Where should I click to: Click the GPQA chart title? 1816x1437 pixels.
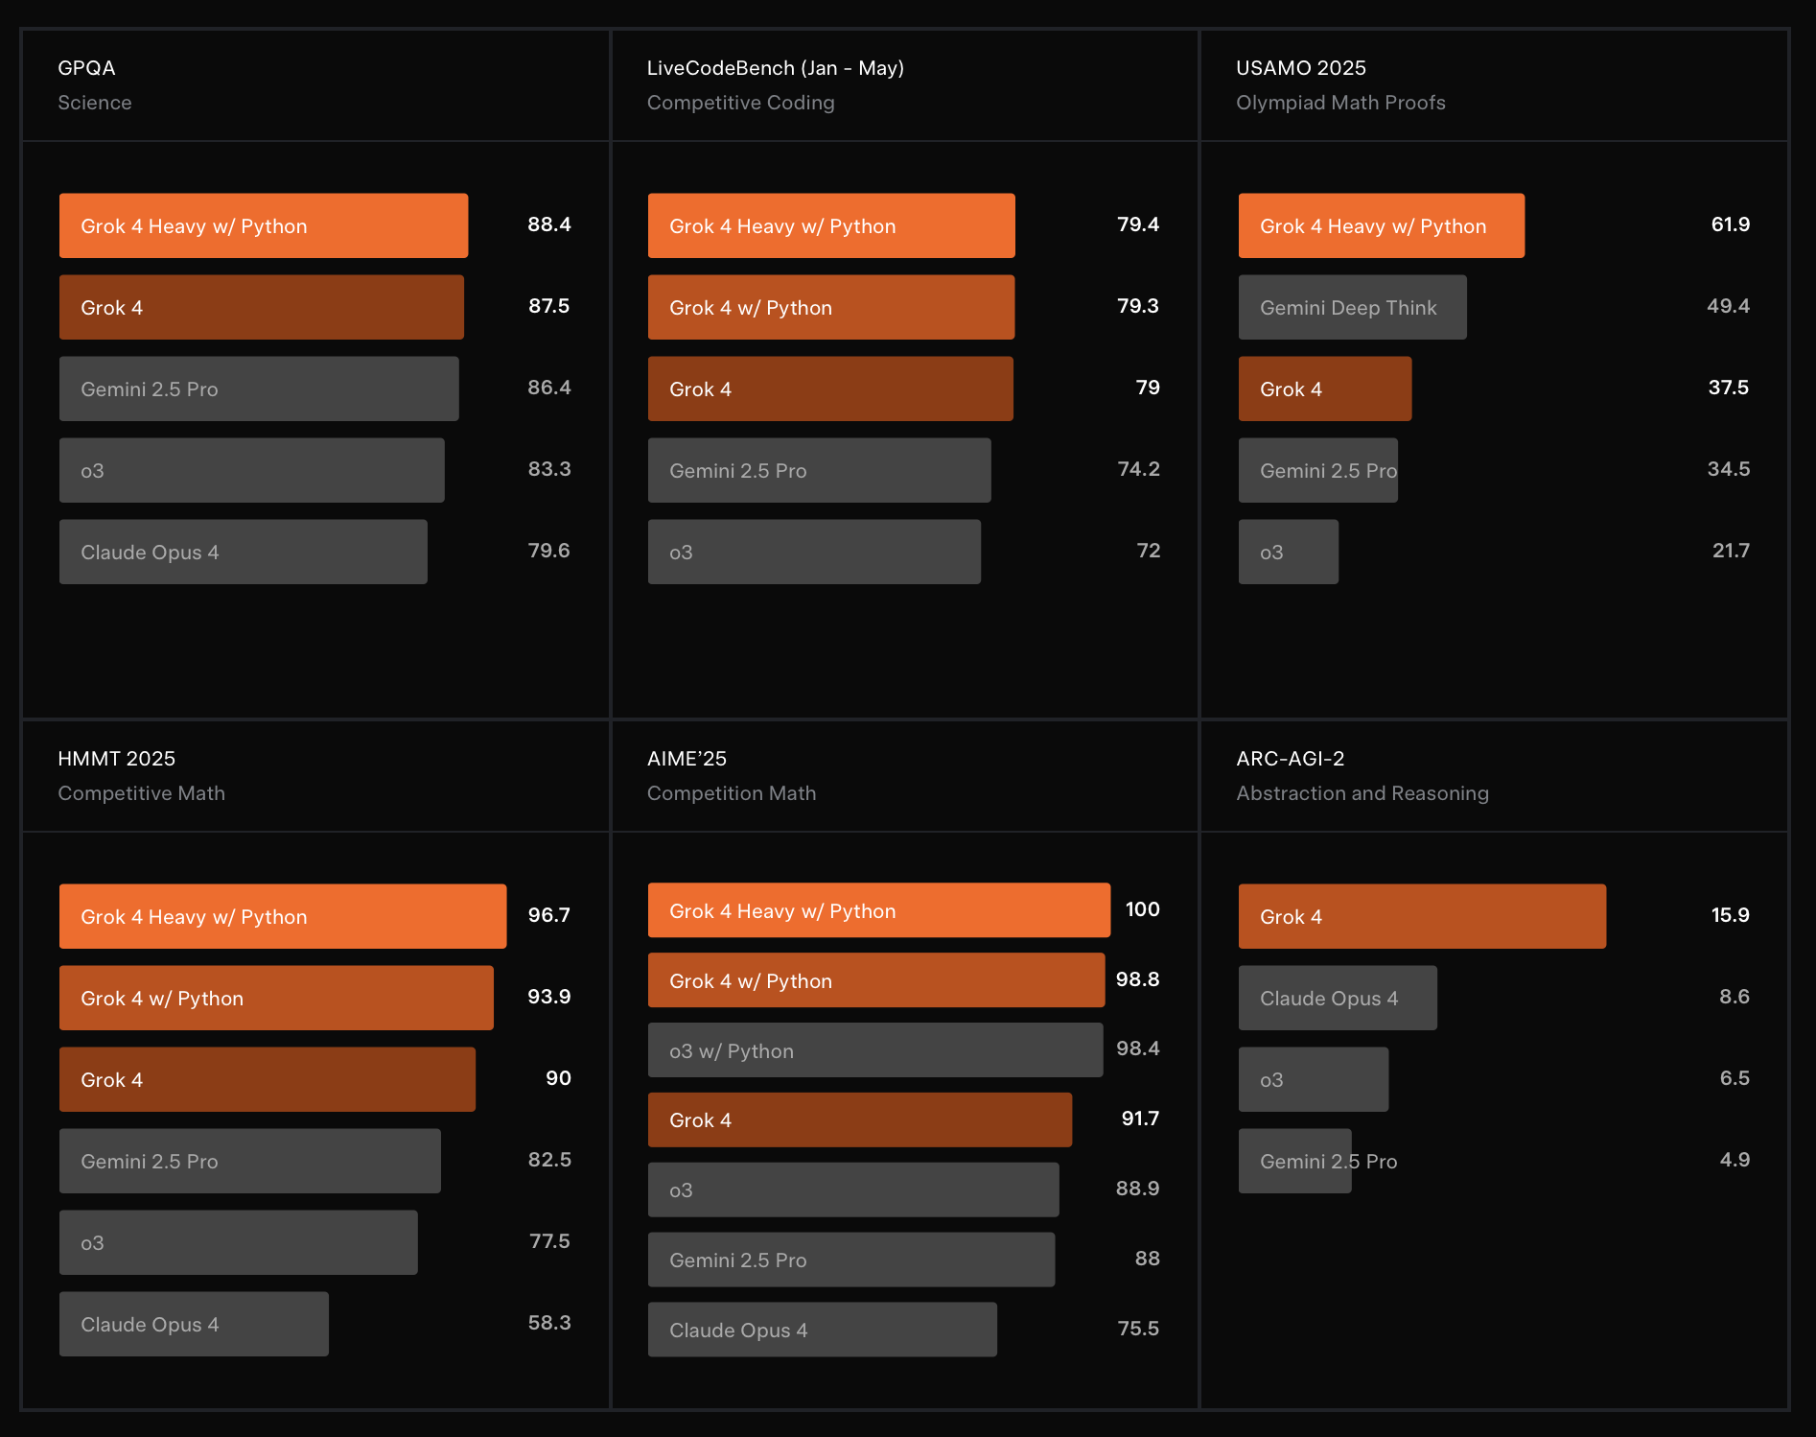[86, 68]
